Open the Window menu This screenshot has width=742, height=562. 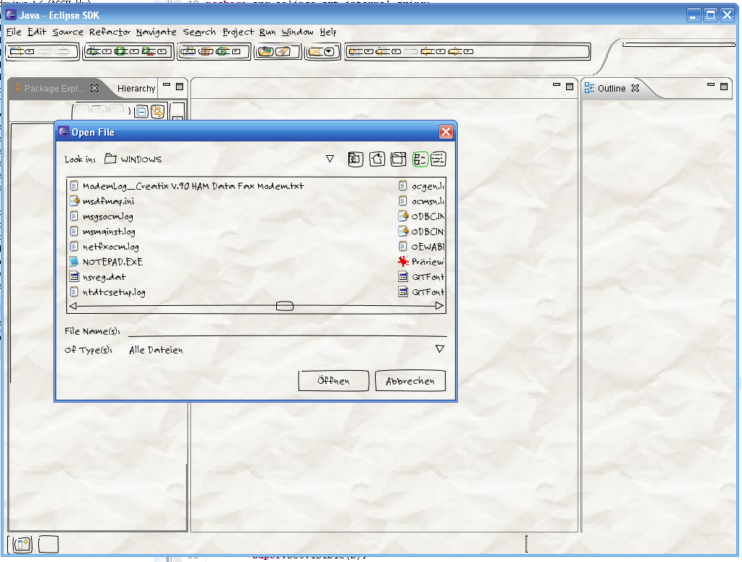point(297,32)
